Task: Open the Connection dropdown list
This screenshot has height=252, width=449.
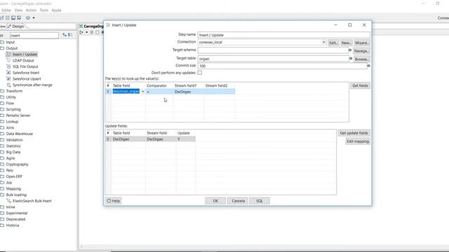Action: click(x=323, y=42)
